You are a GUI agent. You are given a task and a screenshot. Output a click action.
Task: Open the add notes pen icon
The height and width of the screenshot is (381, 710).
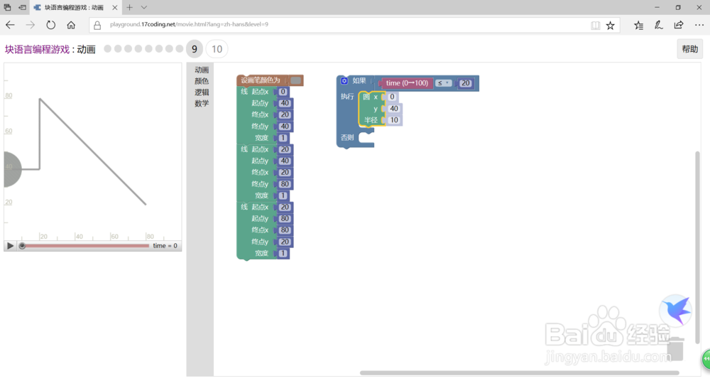click(x=659, y=25)
